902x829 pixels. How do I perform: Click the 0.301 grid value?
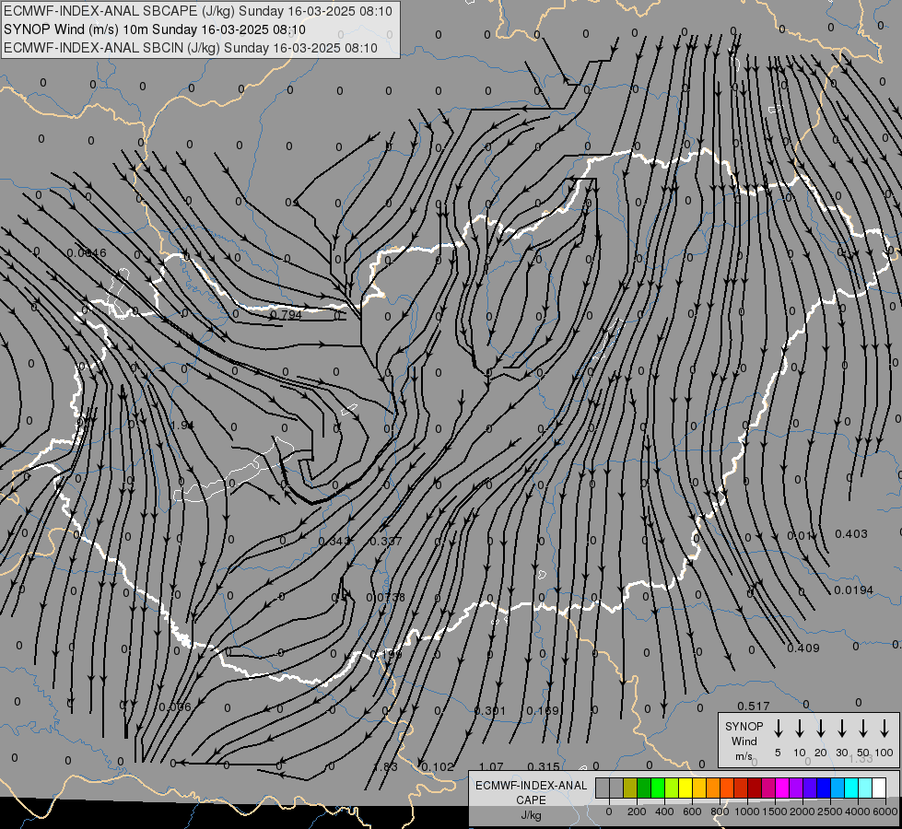click(x=489, y=711)
